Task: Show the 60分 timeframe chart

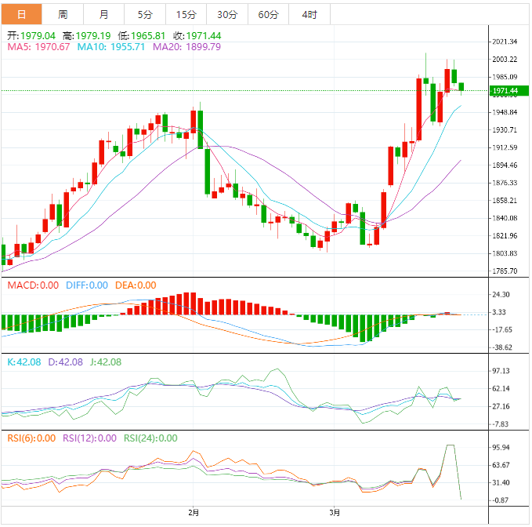Action: coord(268,15)
